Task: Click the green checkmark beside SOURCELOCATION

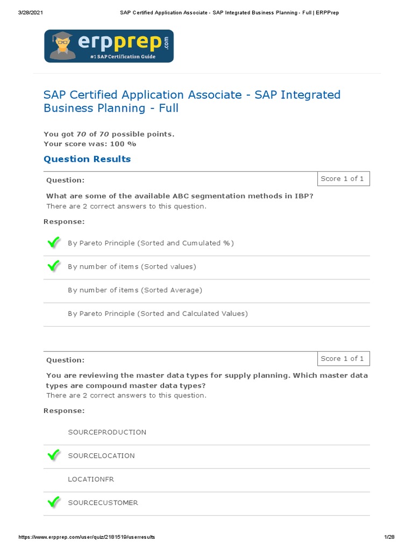Action: point(54,455)
